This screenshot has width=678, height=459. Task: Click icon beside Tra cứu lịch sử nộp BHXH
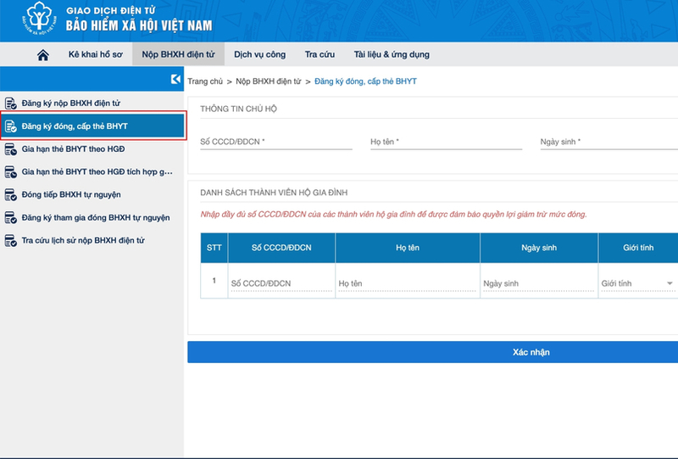(10, 240)
